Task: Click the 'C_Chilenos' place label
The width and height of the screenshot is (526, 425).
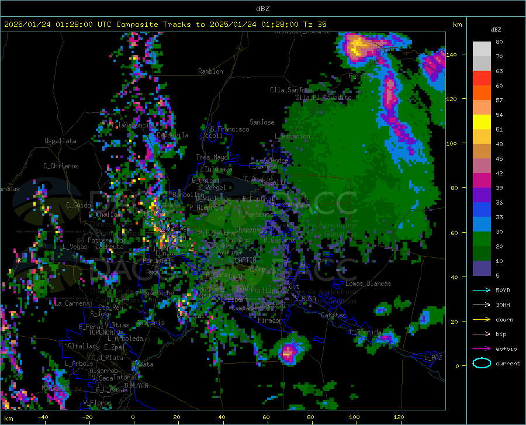Action: 61,166
